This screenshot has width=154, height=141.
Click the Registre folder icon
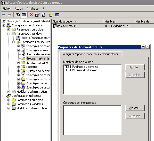(23, 67)
